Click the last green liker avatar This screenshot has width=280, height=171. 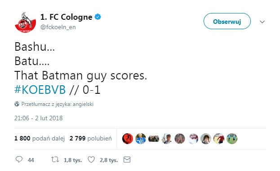[x=232, y=139]
